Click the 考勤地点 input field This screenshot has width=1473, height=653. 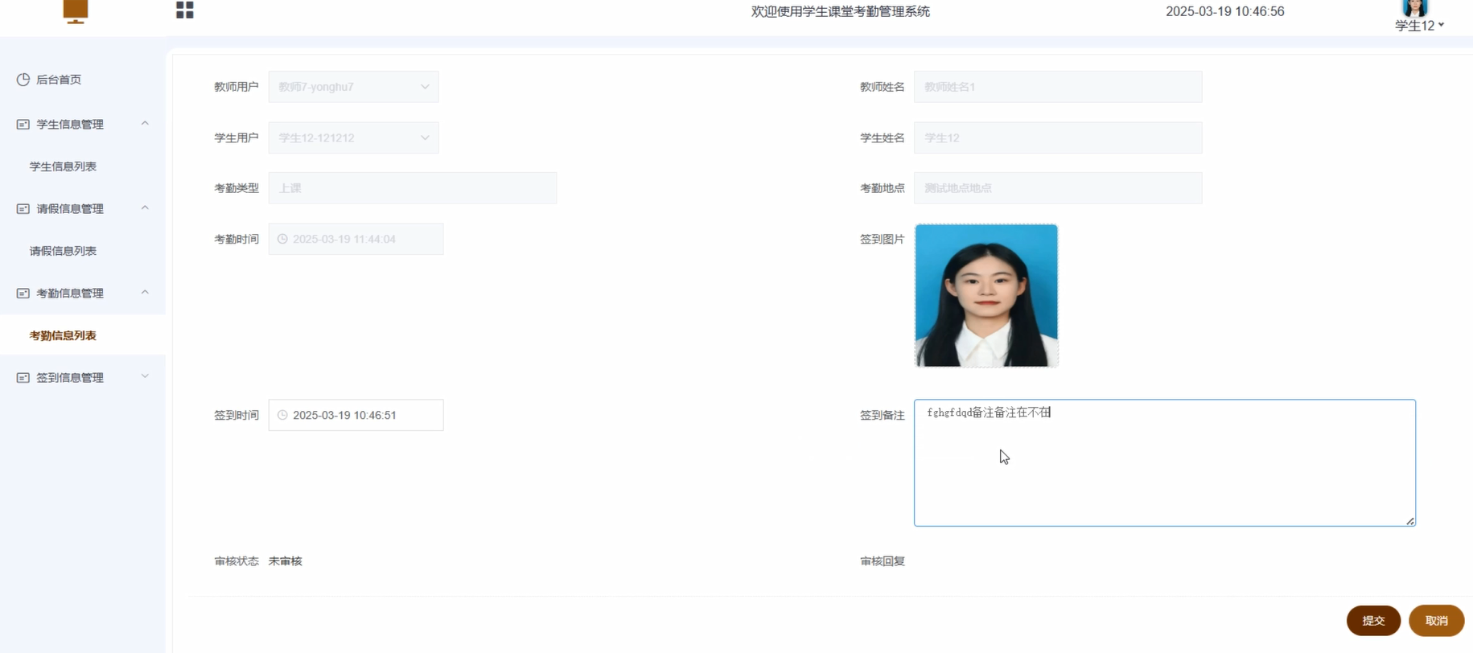pyautogui.click(x=1058, y=188)
